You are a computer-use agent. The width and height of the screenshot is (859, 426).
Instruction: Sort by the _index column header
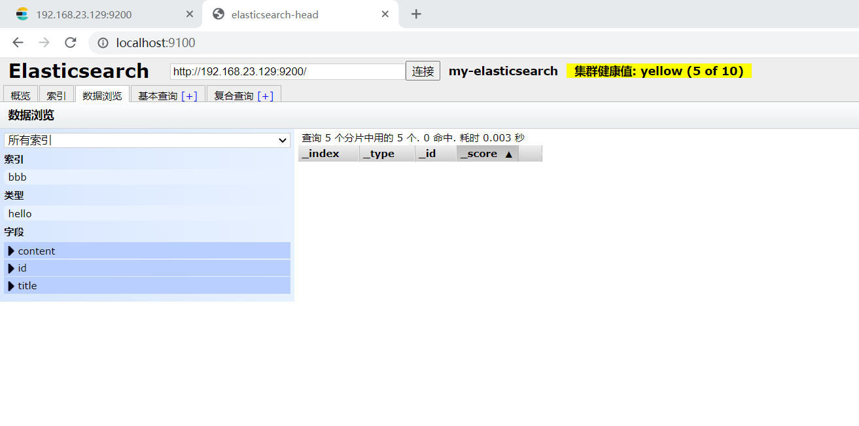tap(328, 153)
